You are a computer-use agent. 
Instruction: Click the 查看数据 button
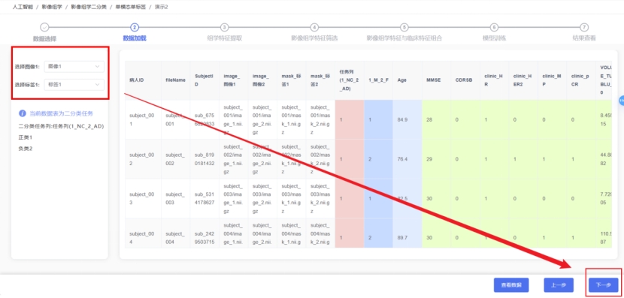511,285
